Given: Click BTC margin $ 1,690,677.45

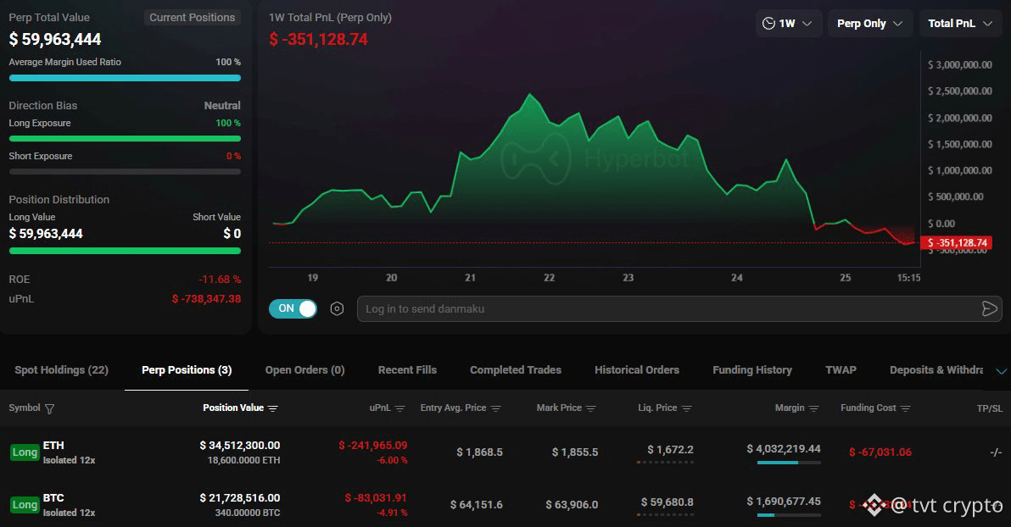Looking at the screenshot, I should [784, 502].
